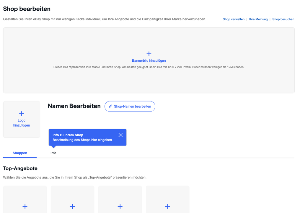Follow the Shop besuchen link
Image resolution: width=295 pixels, height=213 pixels.
283,19
